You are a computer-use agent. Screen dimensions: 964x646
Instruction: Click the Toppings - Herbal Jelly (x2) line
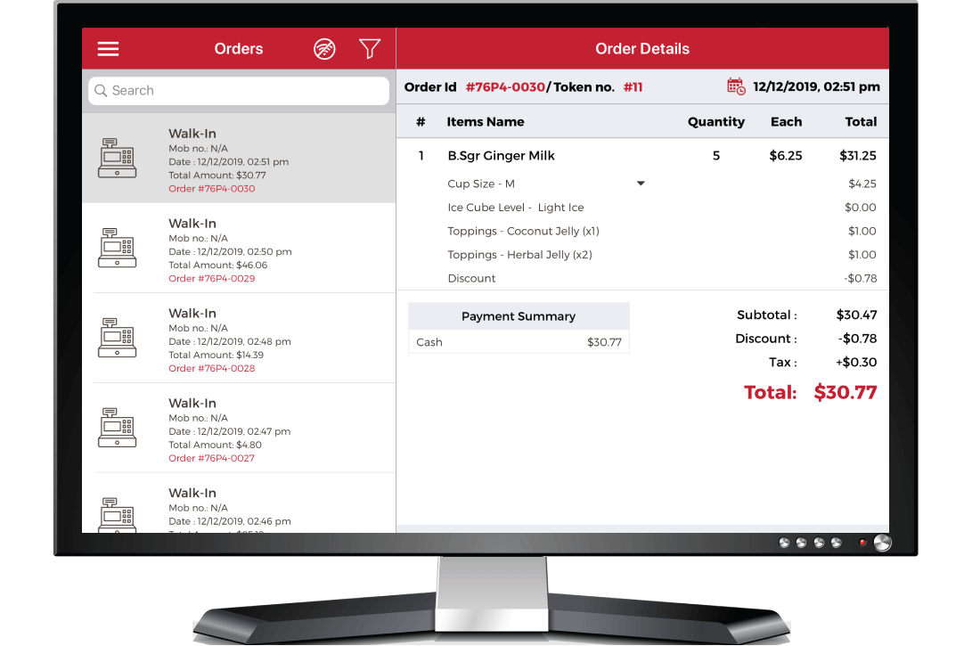(x=519, y=255)
